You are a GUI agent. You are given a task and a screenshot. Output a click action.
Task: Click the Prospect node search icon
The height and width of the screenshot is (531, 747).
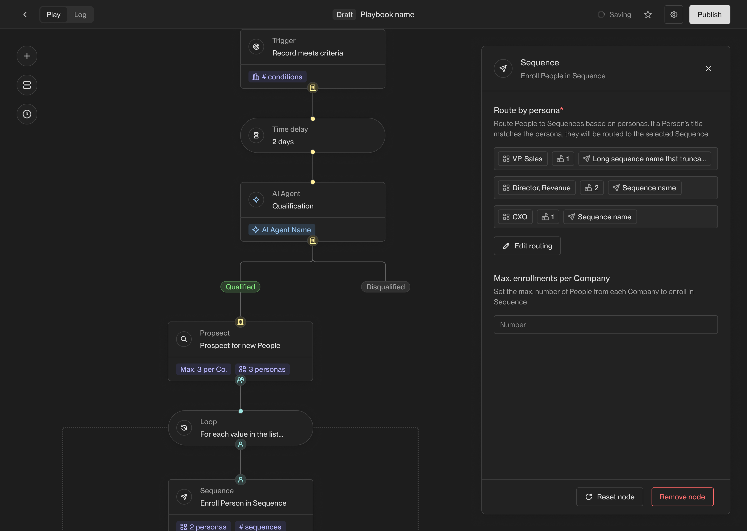184,339
